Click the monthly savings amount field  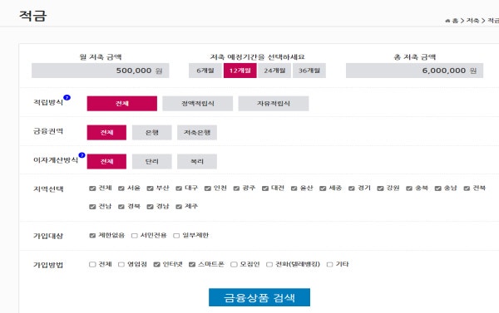coord(101,71)
